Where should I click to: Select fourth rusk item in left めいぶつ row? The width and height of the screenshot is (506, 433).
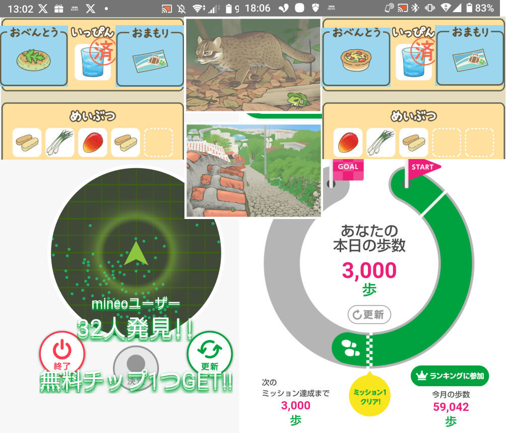click(125, 142)
